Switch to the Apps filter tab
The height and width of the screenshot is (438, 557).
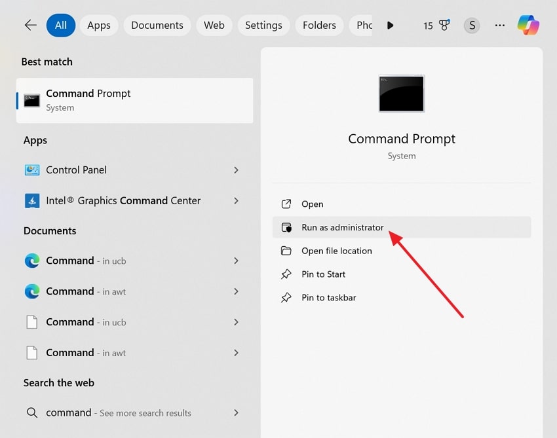coord(99,25)
